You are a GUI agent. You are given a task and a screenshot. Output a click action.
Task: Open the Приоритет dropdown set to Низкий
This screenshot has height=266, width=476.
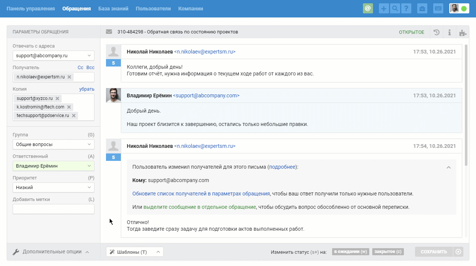click(53, 187)
